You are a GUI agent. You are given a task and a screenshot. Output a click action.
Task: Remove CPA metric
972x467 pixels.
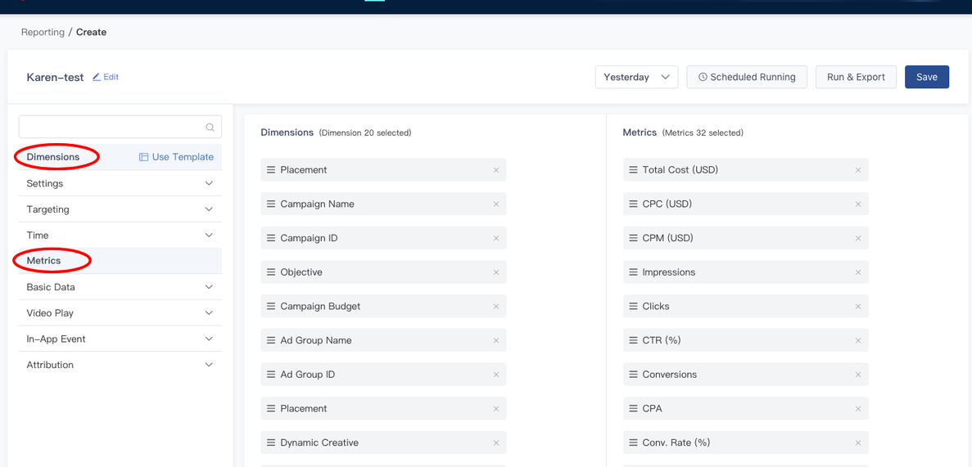[858, 408]
